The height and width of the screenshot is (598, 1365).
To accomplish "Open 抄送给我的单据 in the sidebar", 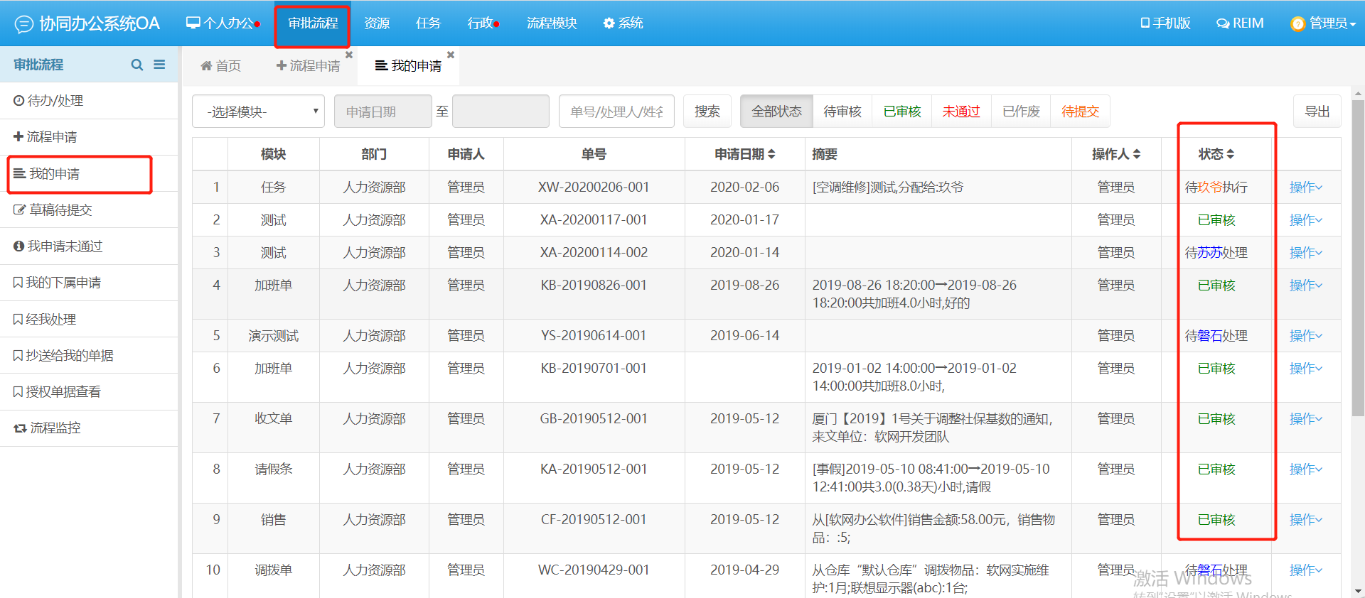I will (89, 356).
